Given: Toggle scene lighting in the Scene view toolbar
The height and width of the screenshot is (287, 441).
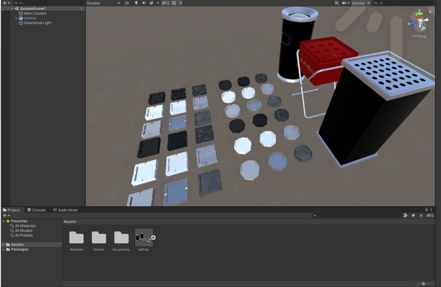Looking at the screenshot, I should pos(137,3).
